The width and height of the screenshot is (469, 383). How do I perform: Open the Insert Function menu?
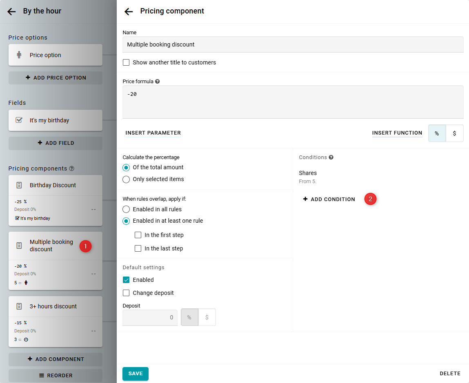397,133
